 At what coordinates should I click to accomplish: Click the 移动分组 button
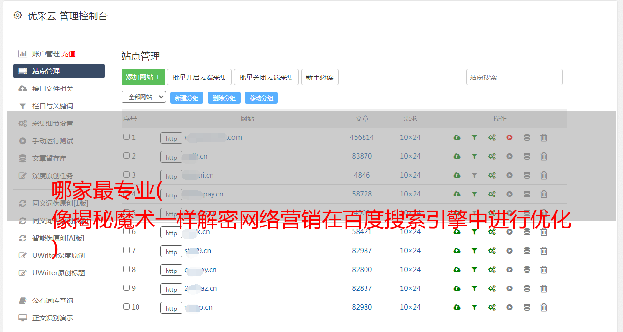point(261,98)
